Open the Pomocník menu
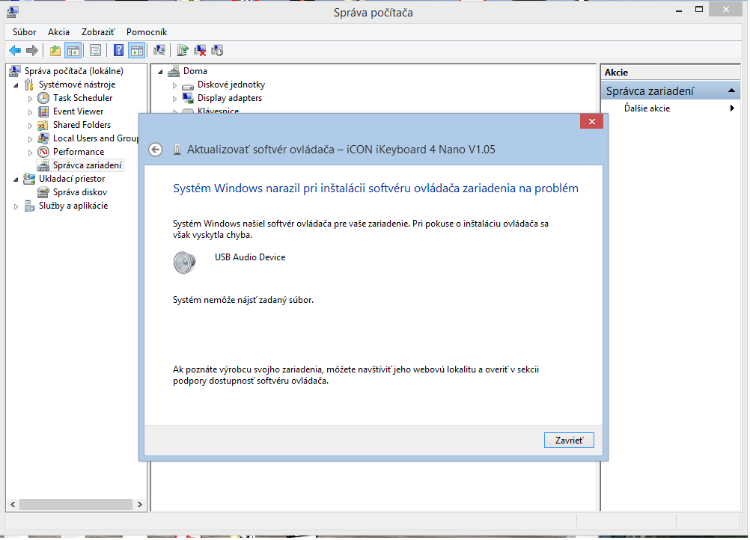 pos(147,32)
